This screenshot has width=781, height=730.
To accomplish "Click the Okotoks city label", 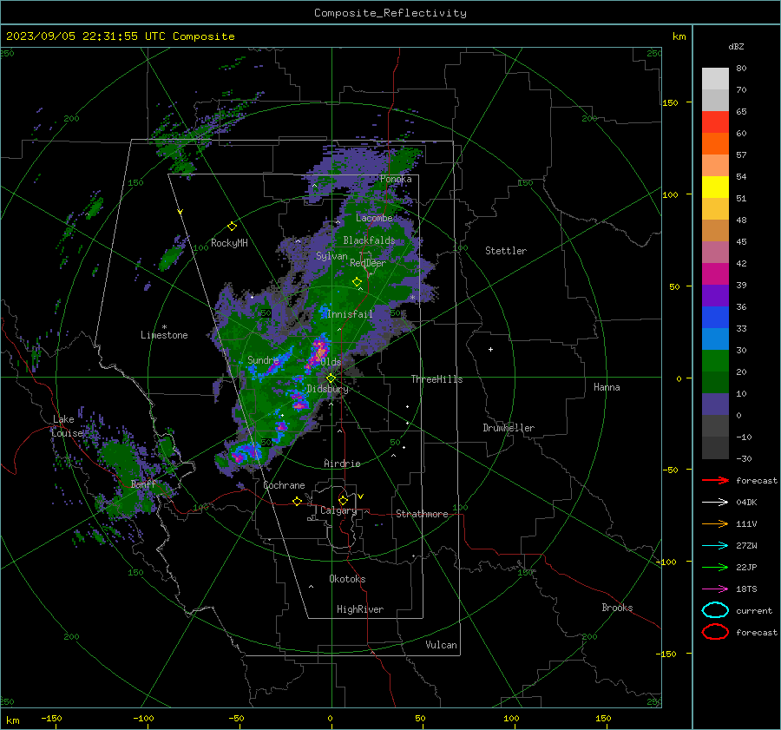I will coord(347,579).
